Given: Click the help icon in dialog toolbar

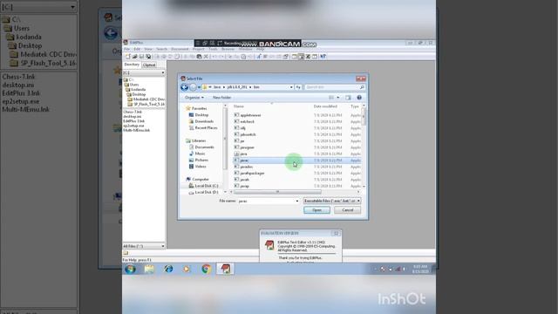Looking at the screenshot, I should coord(359,98).
